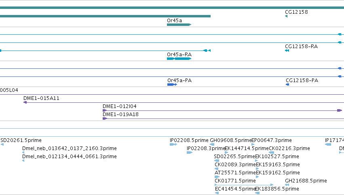This screenshot has height=195, width=344.
Task: Click the CG12158-RA label
Action: 301,47
